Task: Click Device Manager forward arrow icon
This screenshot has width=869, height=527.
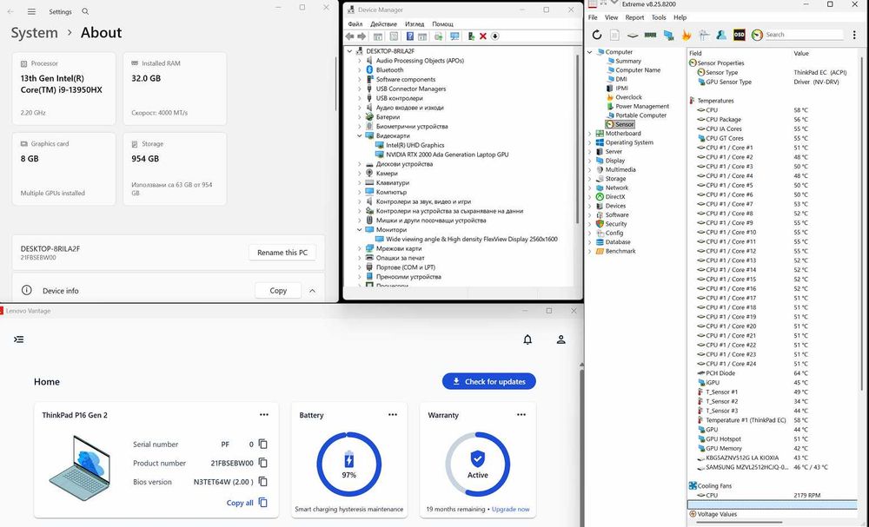Action: (362, 36)
